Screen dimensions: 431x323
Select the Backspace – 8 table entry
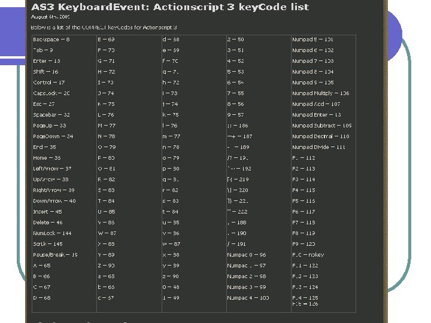[51, 39]
